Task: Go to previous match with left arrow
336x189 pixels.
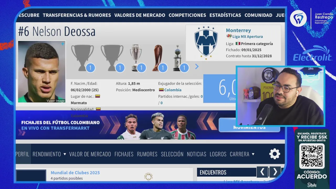Action: click(x=262, y=172)
